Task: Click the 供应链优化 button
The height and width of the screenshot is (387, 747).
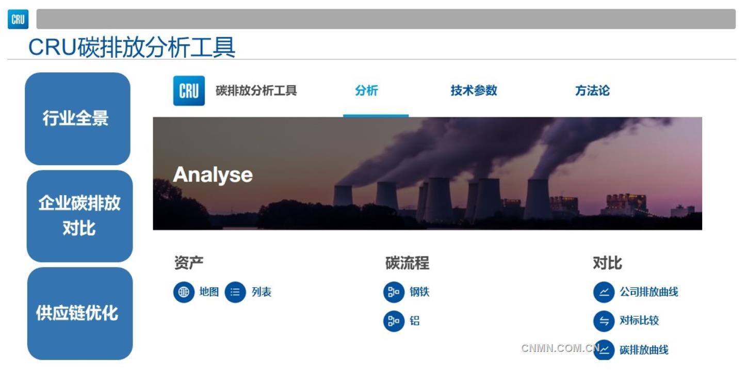Action: (x=79, y=313)
